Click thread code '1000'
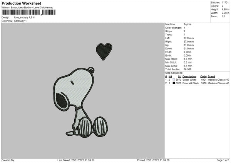The height and width of the screenshot is (163, 231). coord(204,83)
